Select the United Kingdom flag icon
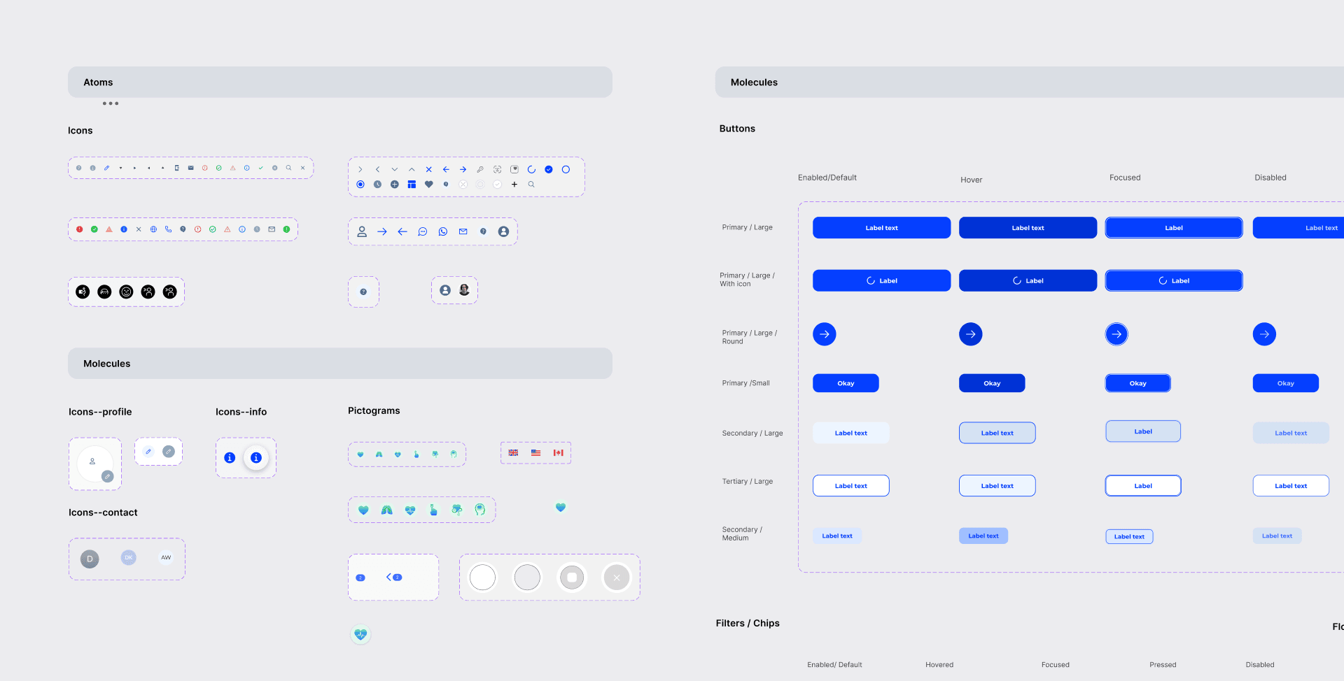Image resolution: width=1344 pixels, height=681 pixels. [513, 452]
